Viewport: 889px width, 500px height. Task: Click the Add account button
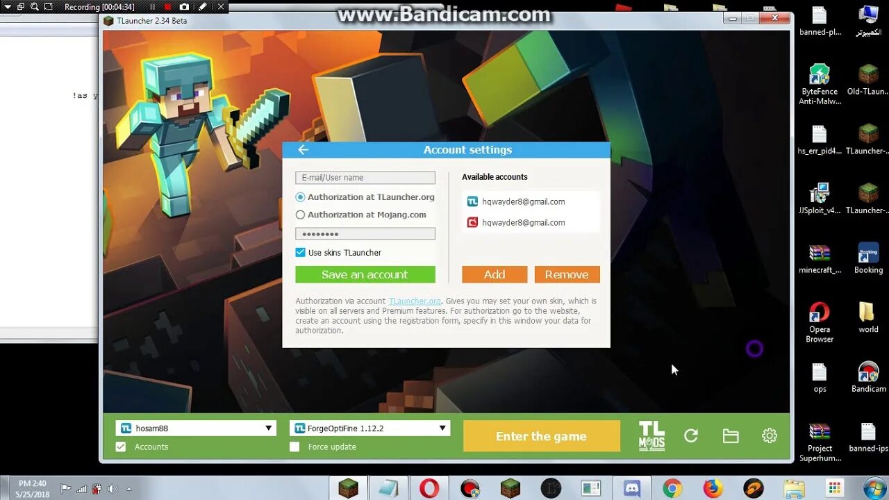[495, 274]
